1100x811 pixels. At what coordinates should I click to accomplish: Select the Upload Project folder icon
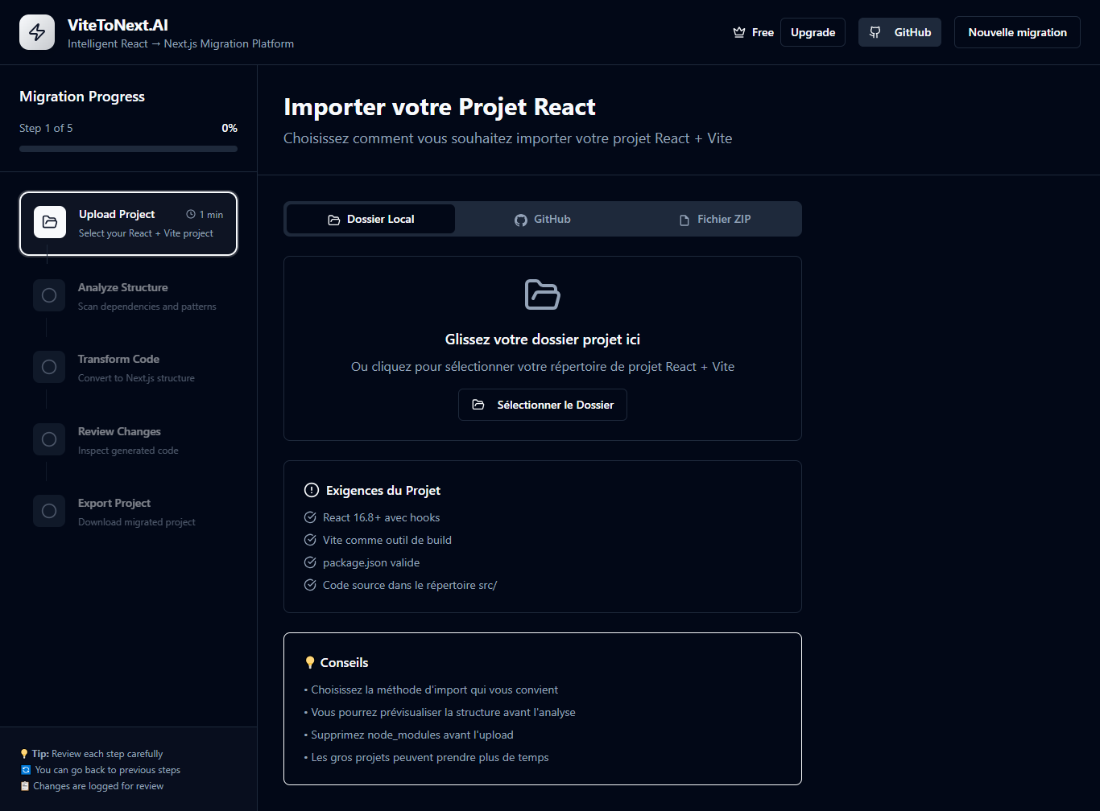(49, 222)
